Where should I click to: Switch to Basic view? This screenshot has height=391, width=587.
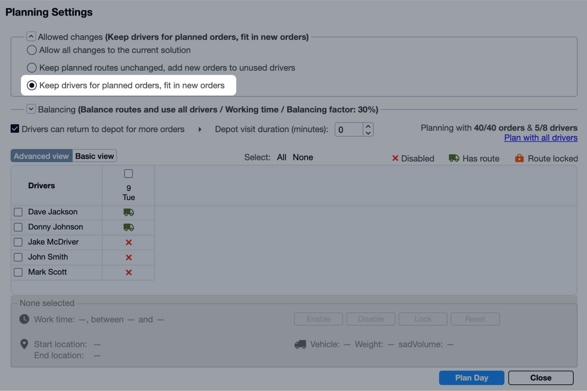tap(94, 156)
